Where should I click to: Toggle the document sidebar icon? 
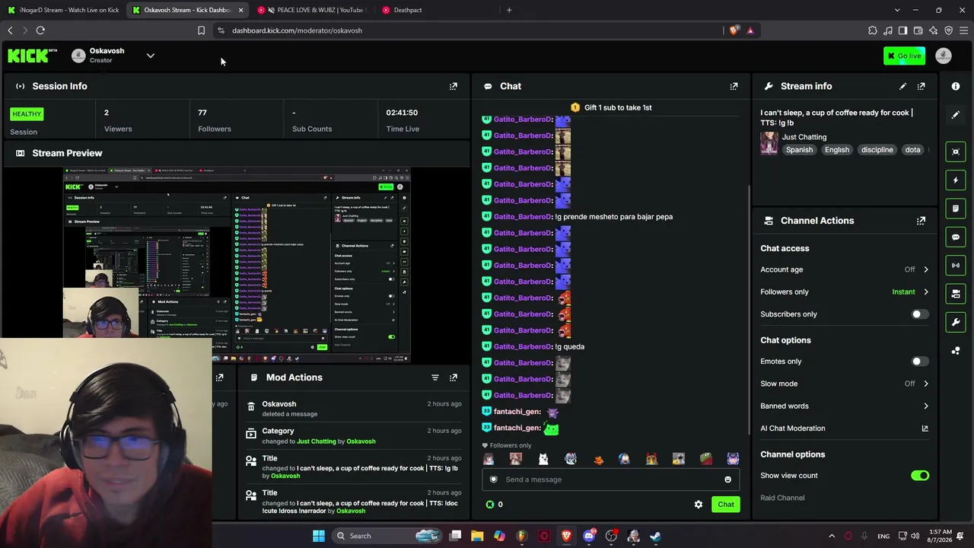click(x=956, y=209)
